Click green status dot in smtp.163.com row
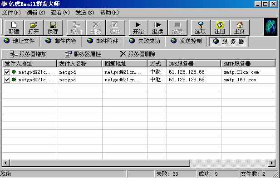Viewport: 280px width, 178px height. [x=14, y=80]
